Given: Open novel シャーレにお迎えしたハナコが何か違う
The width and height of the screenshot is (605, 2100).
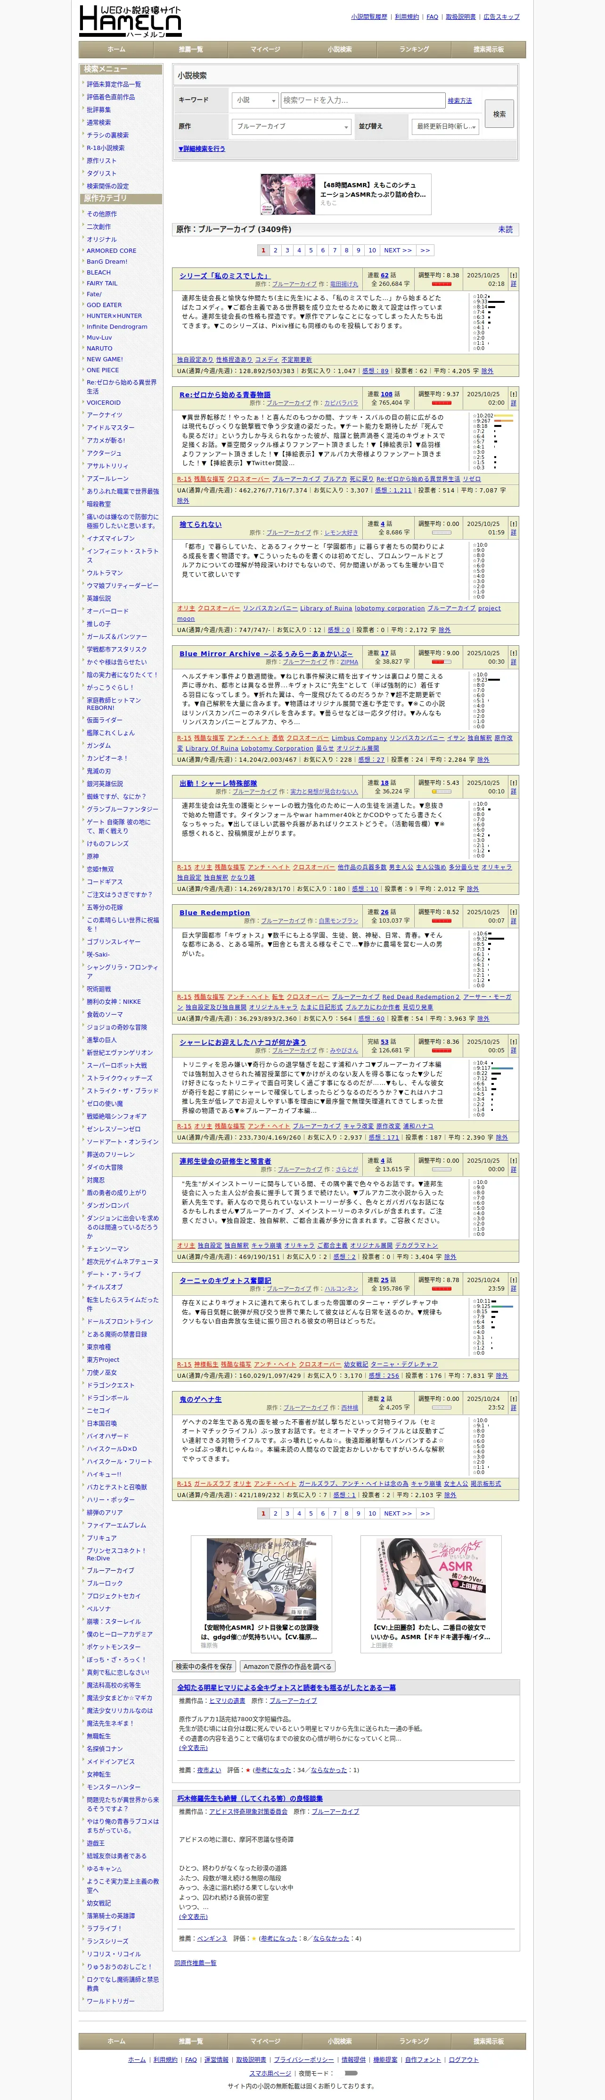Looking at the screenshot, I should click(x=243, y=1042).
